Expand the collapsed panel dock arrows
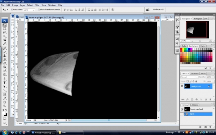 pos(179,14)
